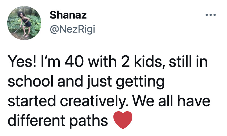Click the word "We" in the tweet
227x136 pixels.
tap(143, 101)
